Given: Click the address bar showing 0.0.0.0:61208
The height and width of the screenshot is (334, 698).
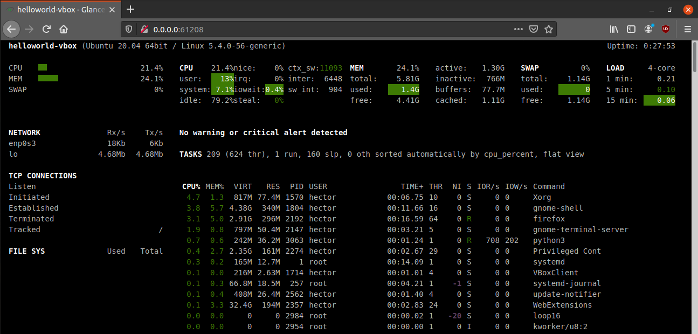Looking at the screenshot, I should coord(323,30).
